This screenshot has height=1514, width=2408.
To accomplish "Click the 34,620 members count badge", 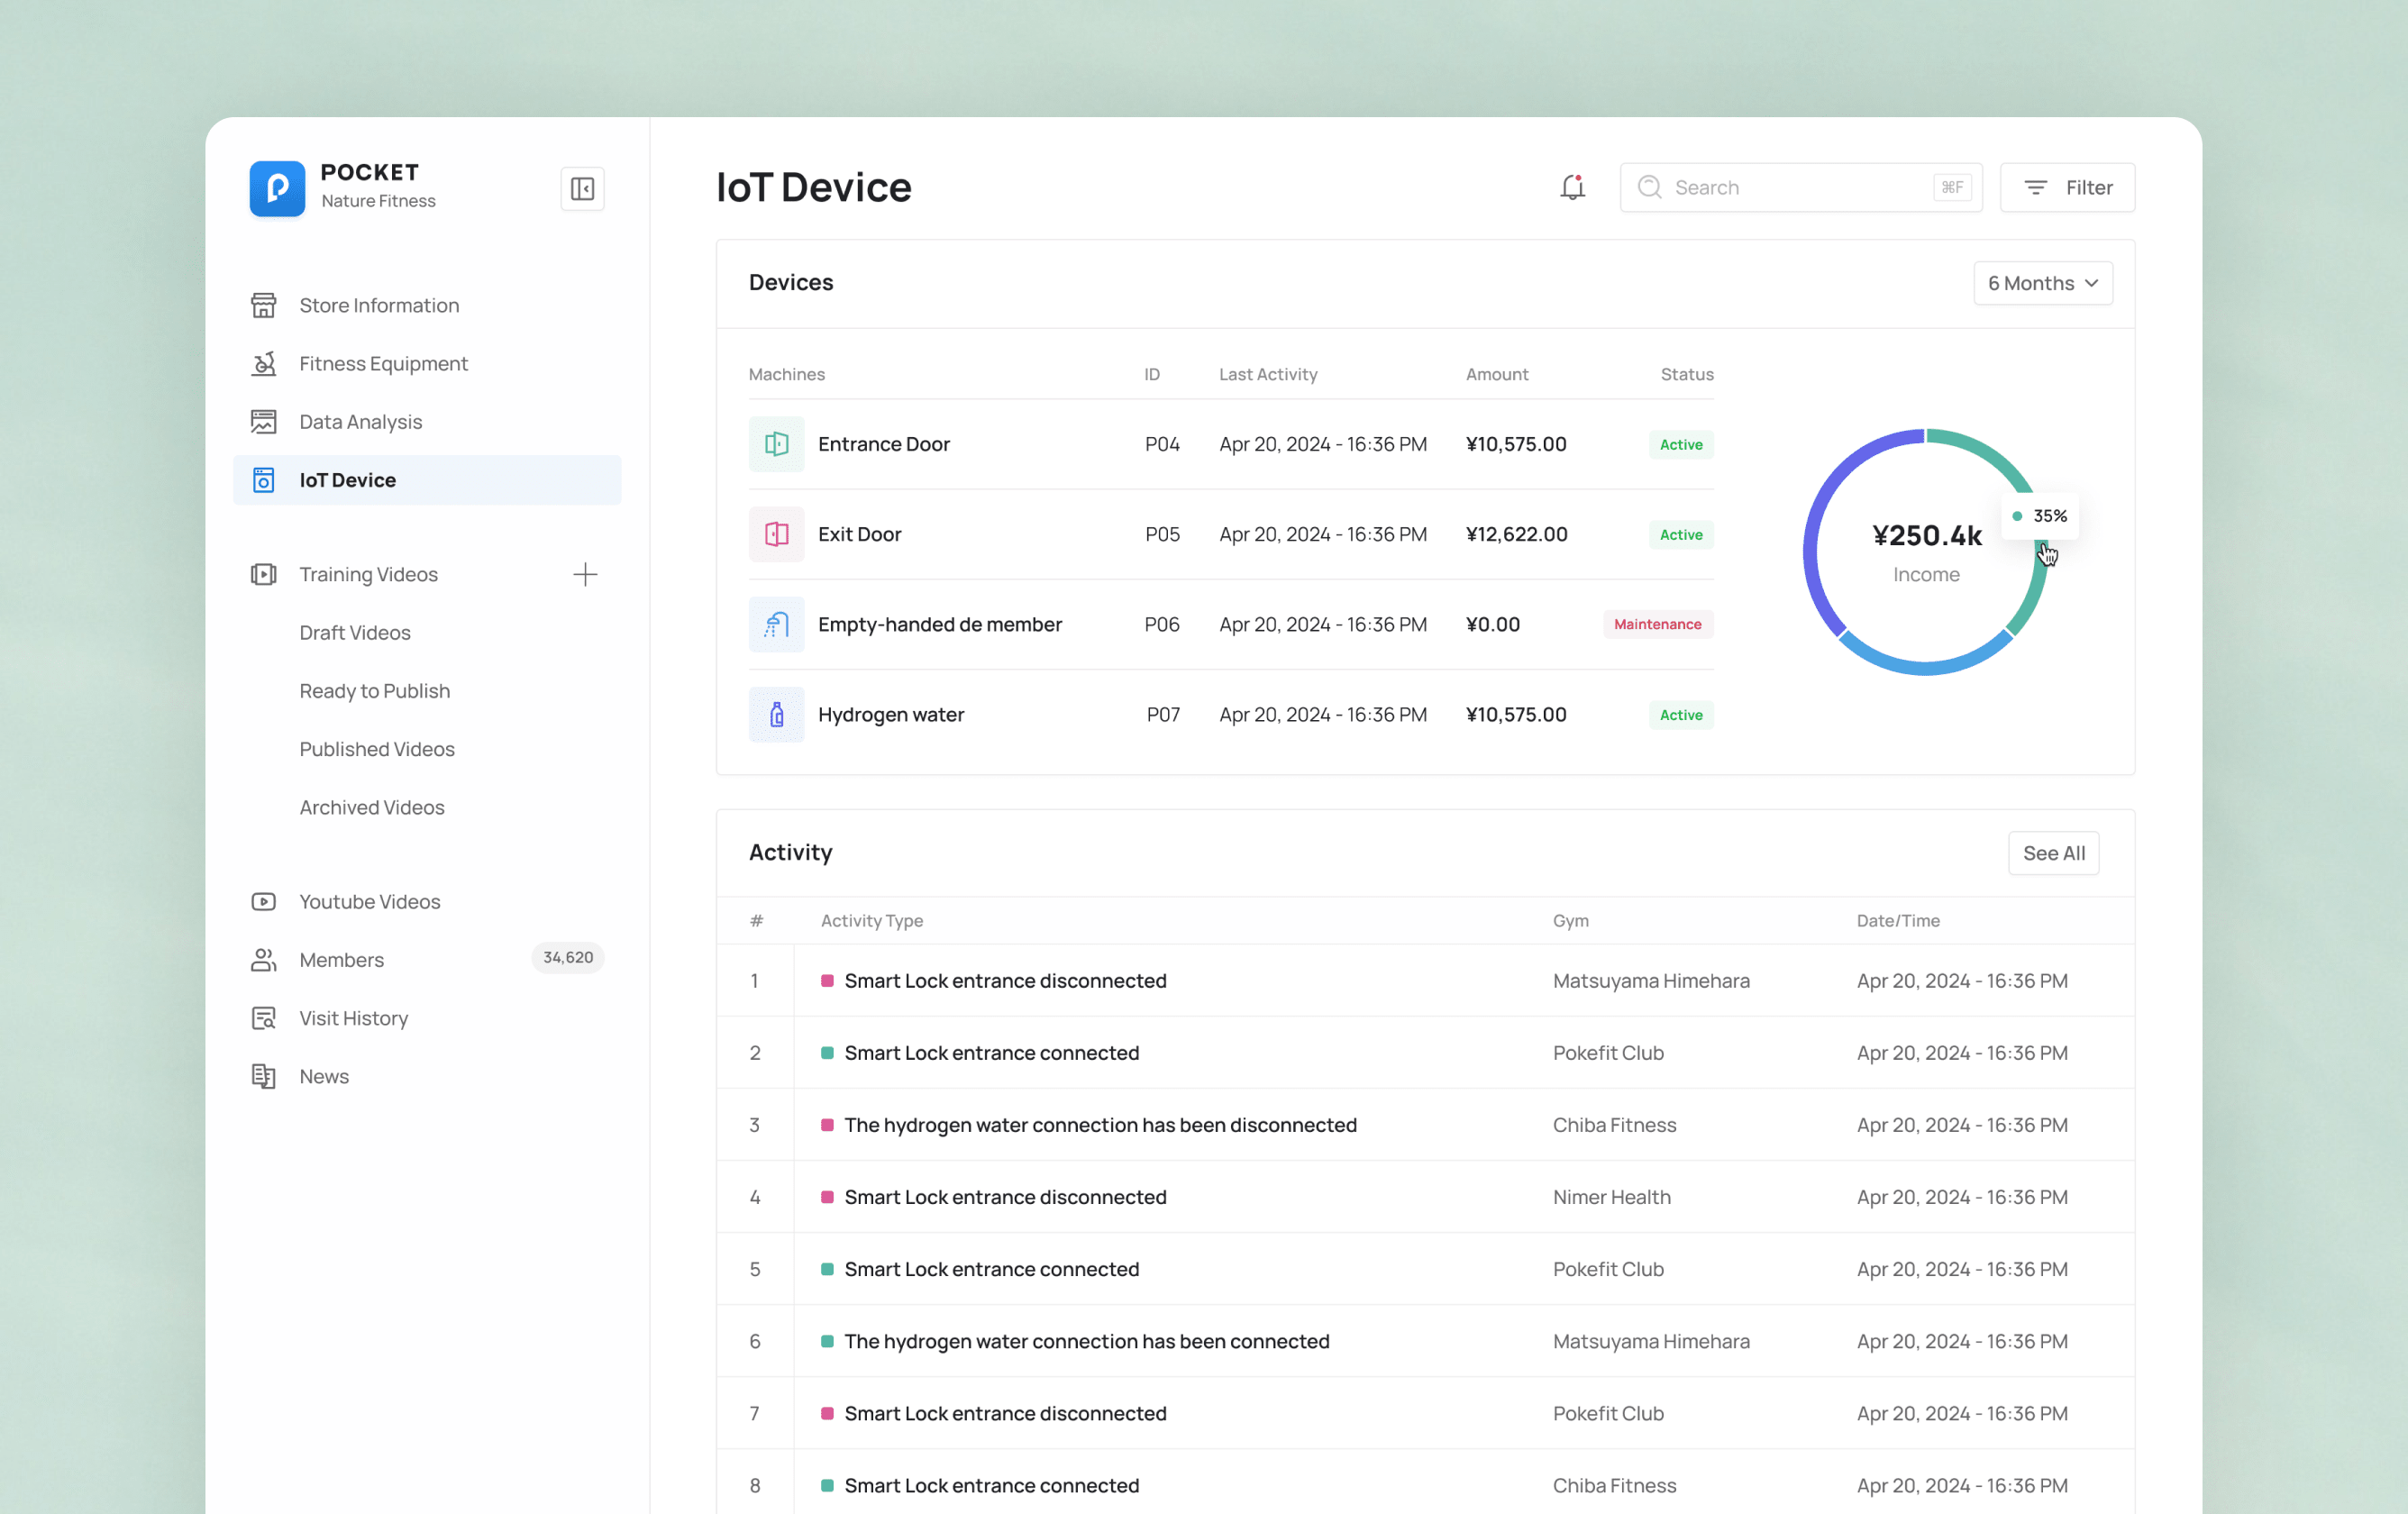I will point(567,957).
